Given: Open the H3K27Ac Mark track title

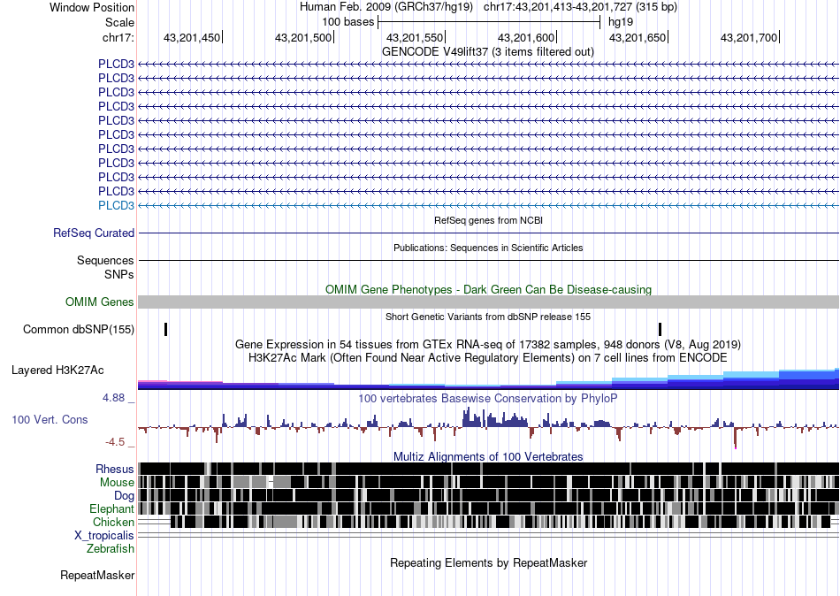Looking at the screenshot, I should (488, 357).
